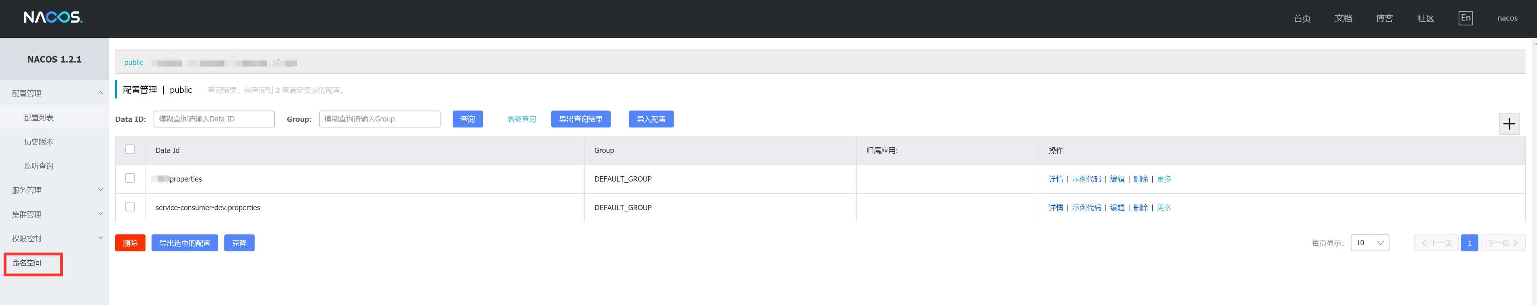The image size is (1537, 305).
Task: Focus the Group search input
Action: tap(380, 119)
